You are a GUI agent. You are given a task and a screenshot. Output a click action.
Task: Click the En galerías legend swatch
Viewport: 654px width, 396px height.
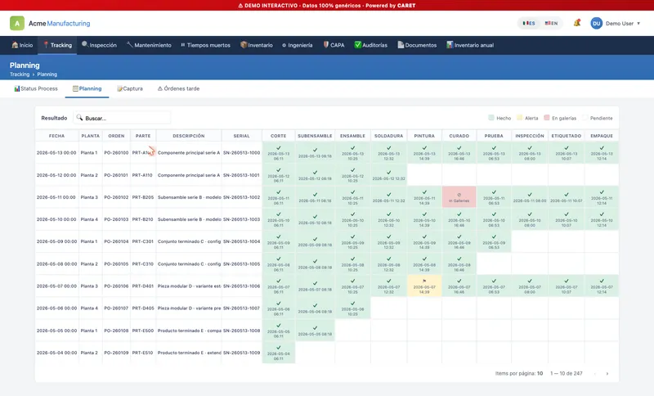tap(547, 118)
